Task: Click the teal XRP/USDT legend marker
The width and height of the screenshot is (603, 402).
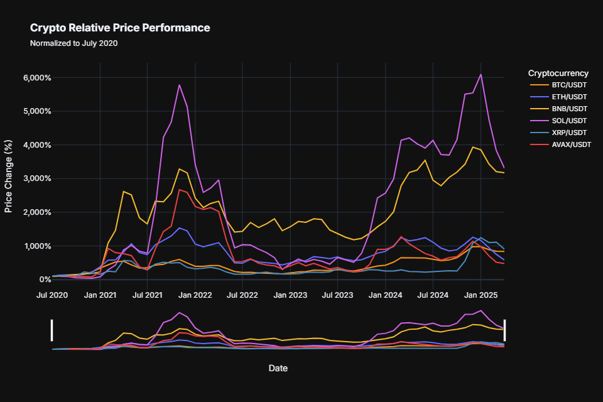Action: pos(540,133)
